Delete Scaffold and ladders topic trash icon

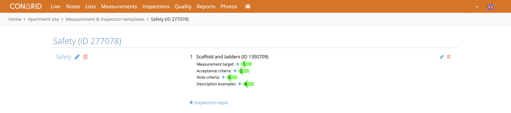click(x=449, y=57)
